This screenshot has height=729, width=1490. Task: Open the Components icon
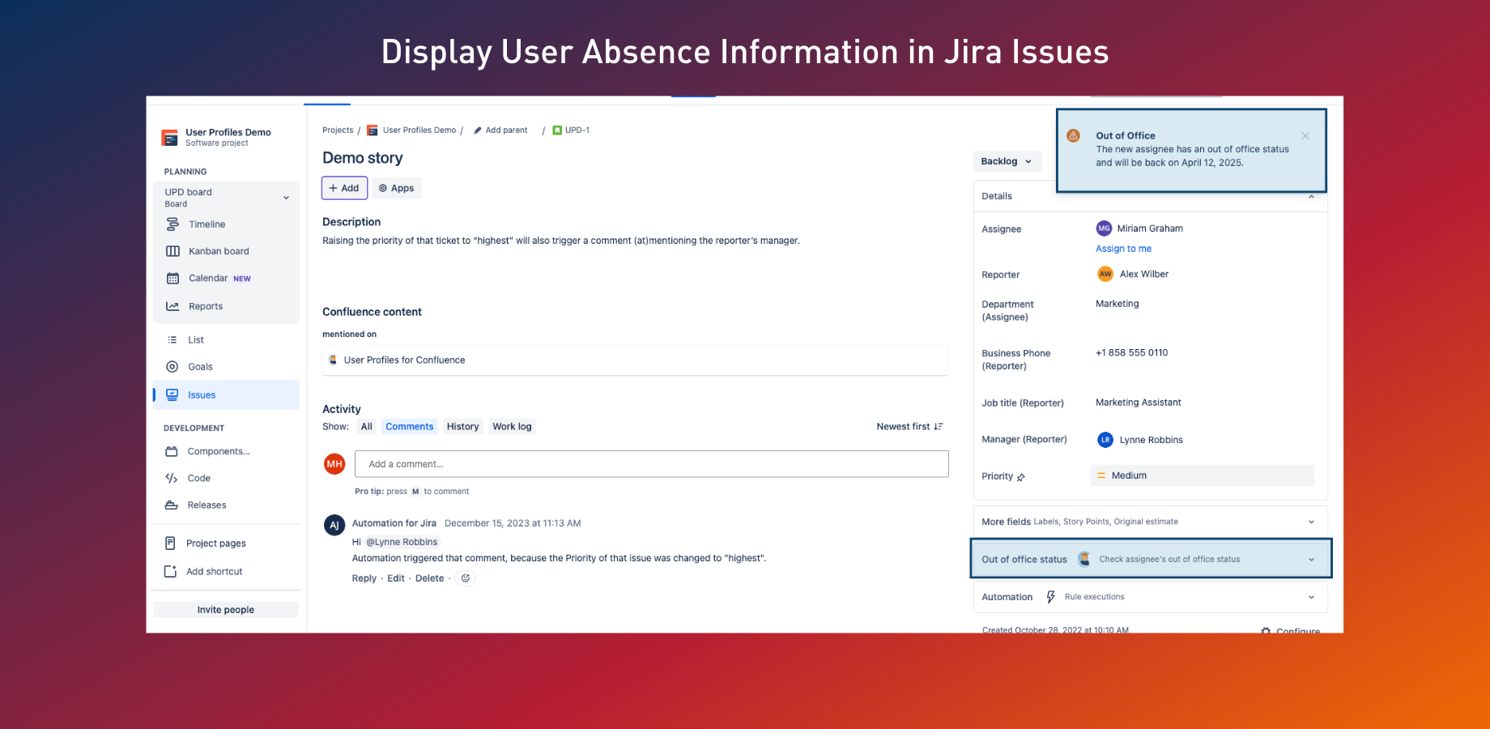tap(171, 451)
